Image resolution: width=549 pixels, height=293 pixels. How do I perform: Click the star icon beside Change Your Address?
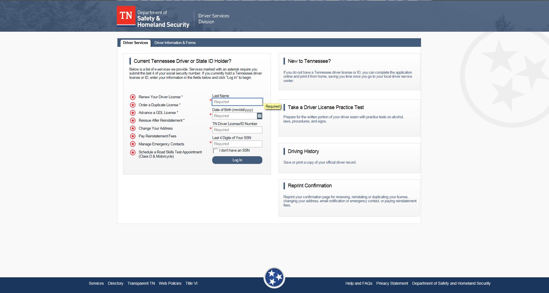point(133,129)
